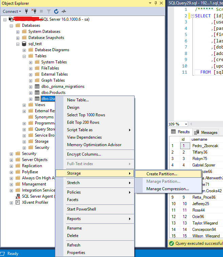Click the server node icon at tree root
Screen dimensions: 223x257
[x=11, y=19]
